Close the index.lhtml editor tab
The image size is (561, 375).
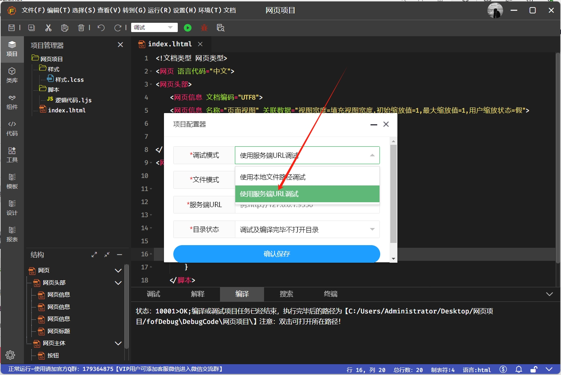tap(200, 44)
